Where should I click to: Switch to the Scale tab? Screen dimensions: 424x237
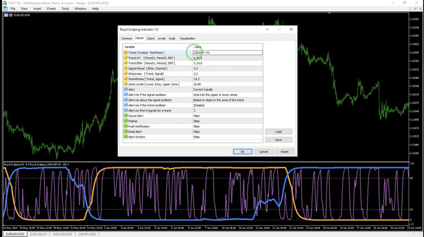coord(172,38)
